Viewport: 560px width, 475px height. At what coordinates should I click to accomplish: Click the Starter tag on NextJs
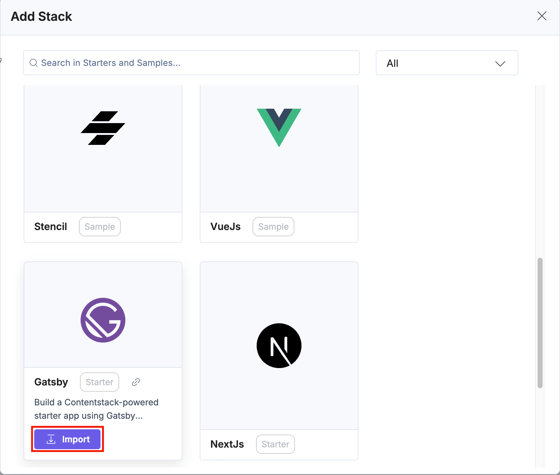click(275, 444)
